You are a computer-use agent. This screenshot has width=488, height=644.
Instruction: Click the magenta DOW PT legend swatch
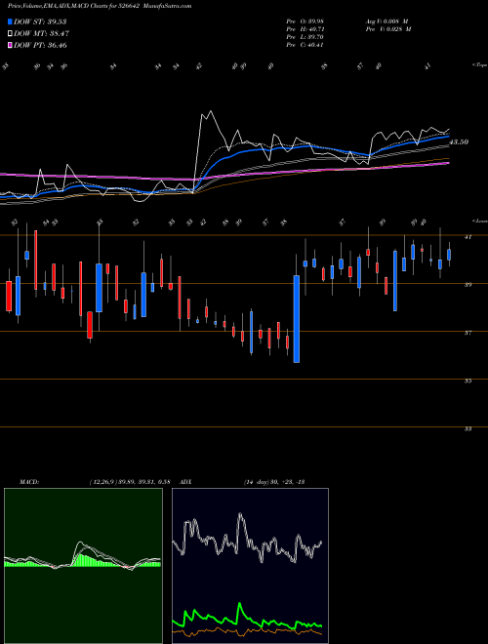[10, 45]
